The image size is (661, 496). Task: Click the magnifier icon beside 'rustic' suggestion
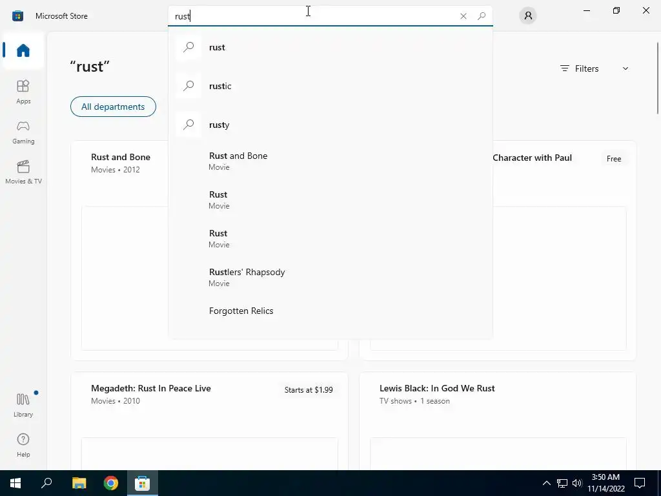point(188,86)
